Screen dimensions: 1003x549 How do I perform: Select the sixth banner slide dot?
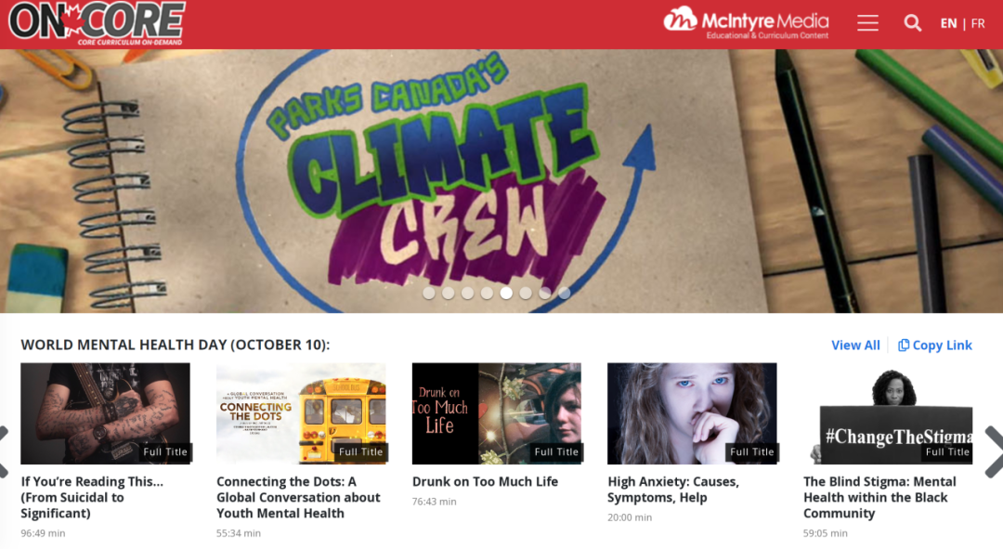526,293
